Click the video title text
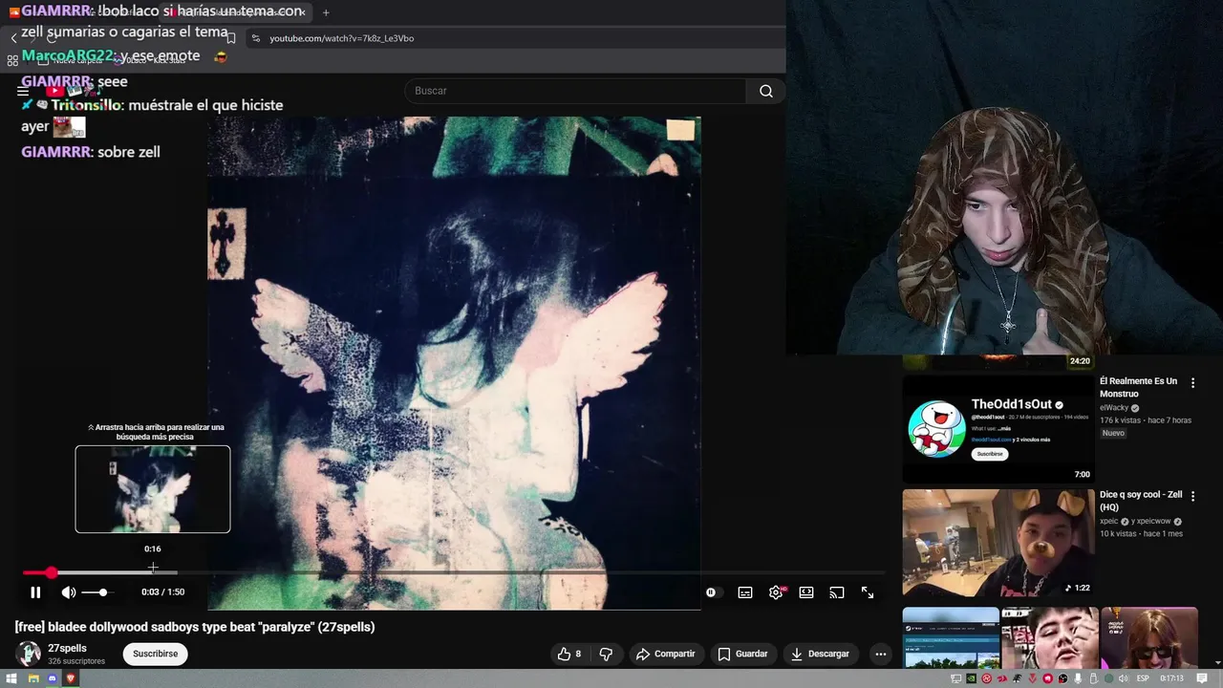This screenshot has height=688, width=1223. coord(195,627)
